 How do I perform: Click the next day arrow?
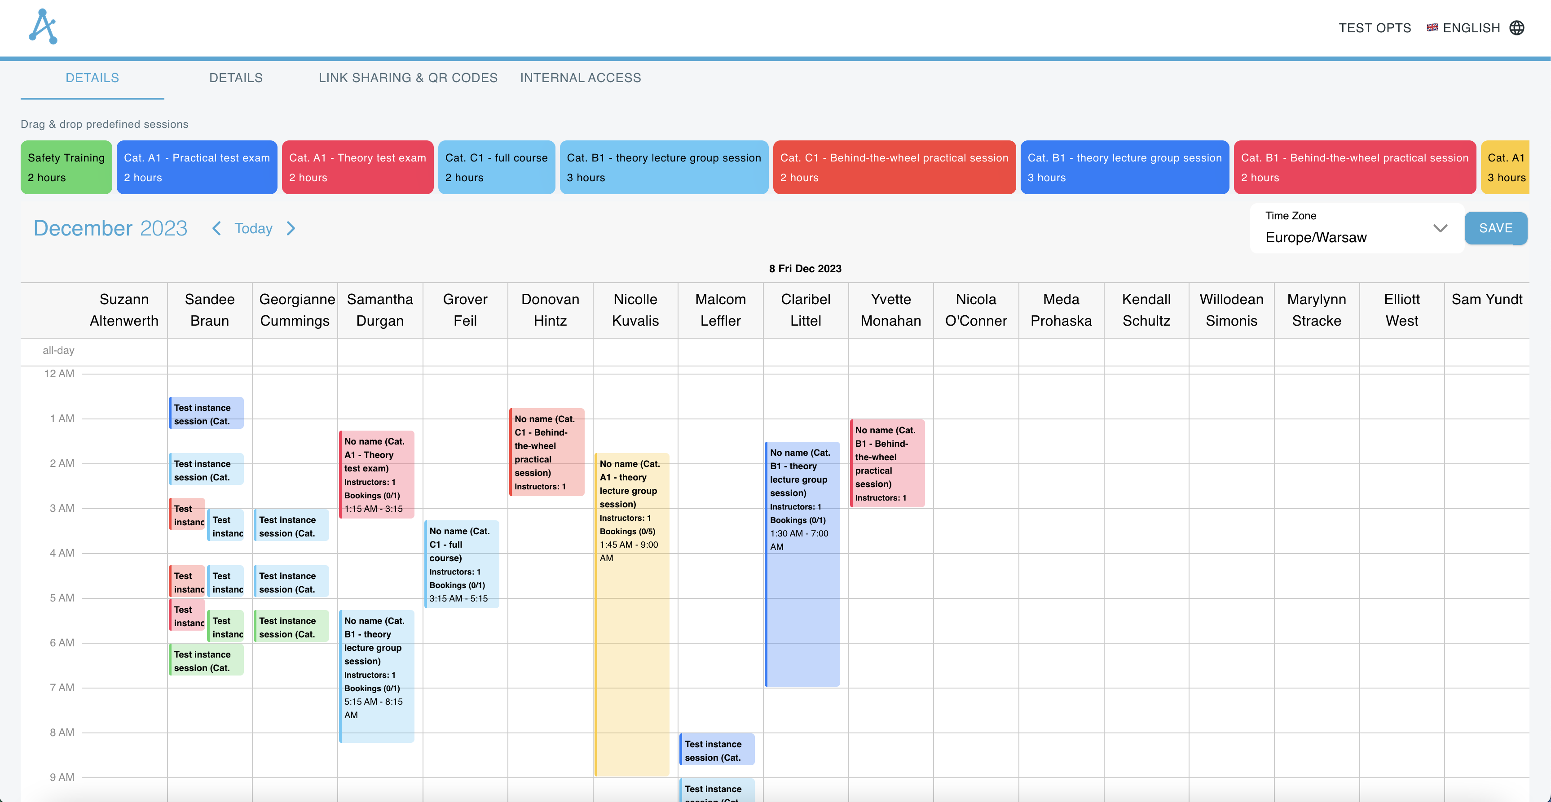coord(291,229)
